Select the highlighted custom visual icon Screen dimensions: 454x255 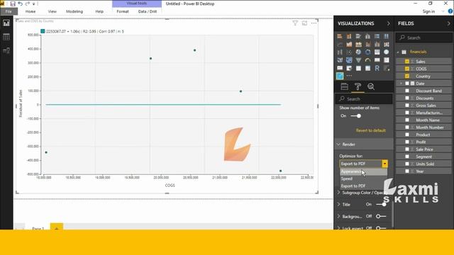(340, 76)
